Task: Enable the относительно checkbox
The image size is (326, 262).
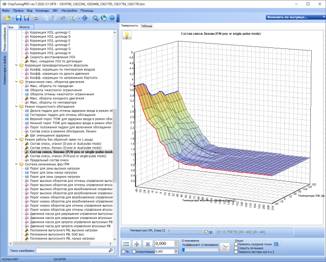Action: [x=134, y=252]
